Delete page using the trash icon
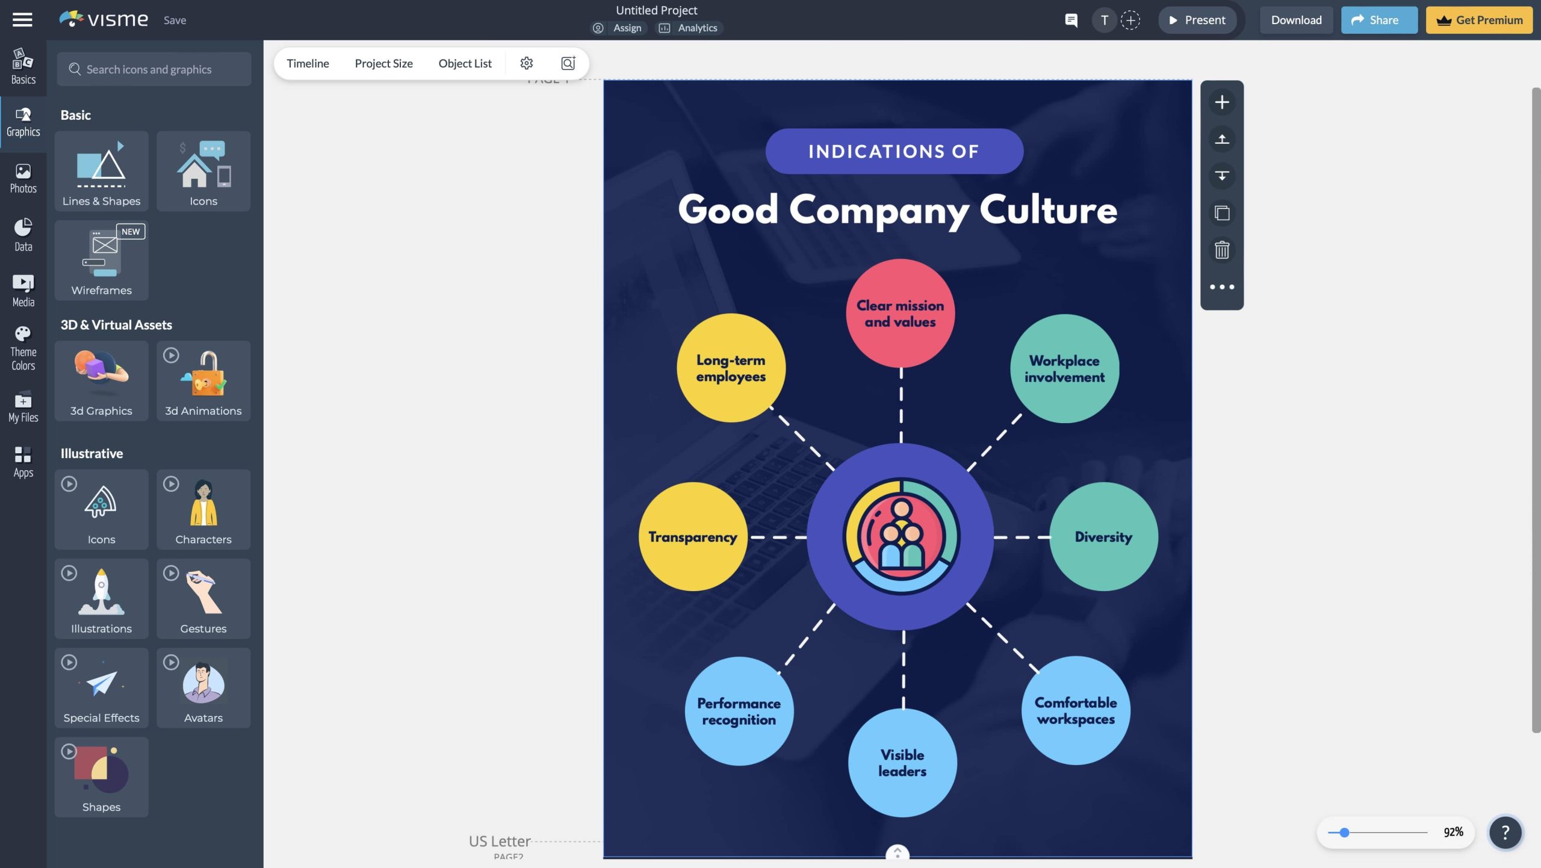Screen dimensions: 1541x868 1221,250
